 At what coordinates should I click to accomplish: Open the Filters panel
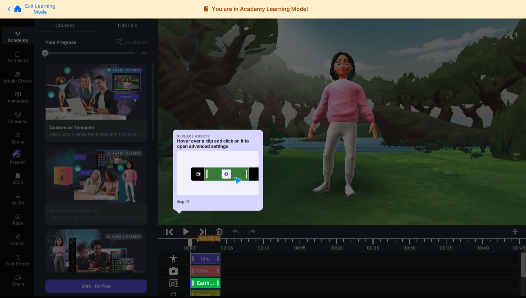coord(17,281)
